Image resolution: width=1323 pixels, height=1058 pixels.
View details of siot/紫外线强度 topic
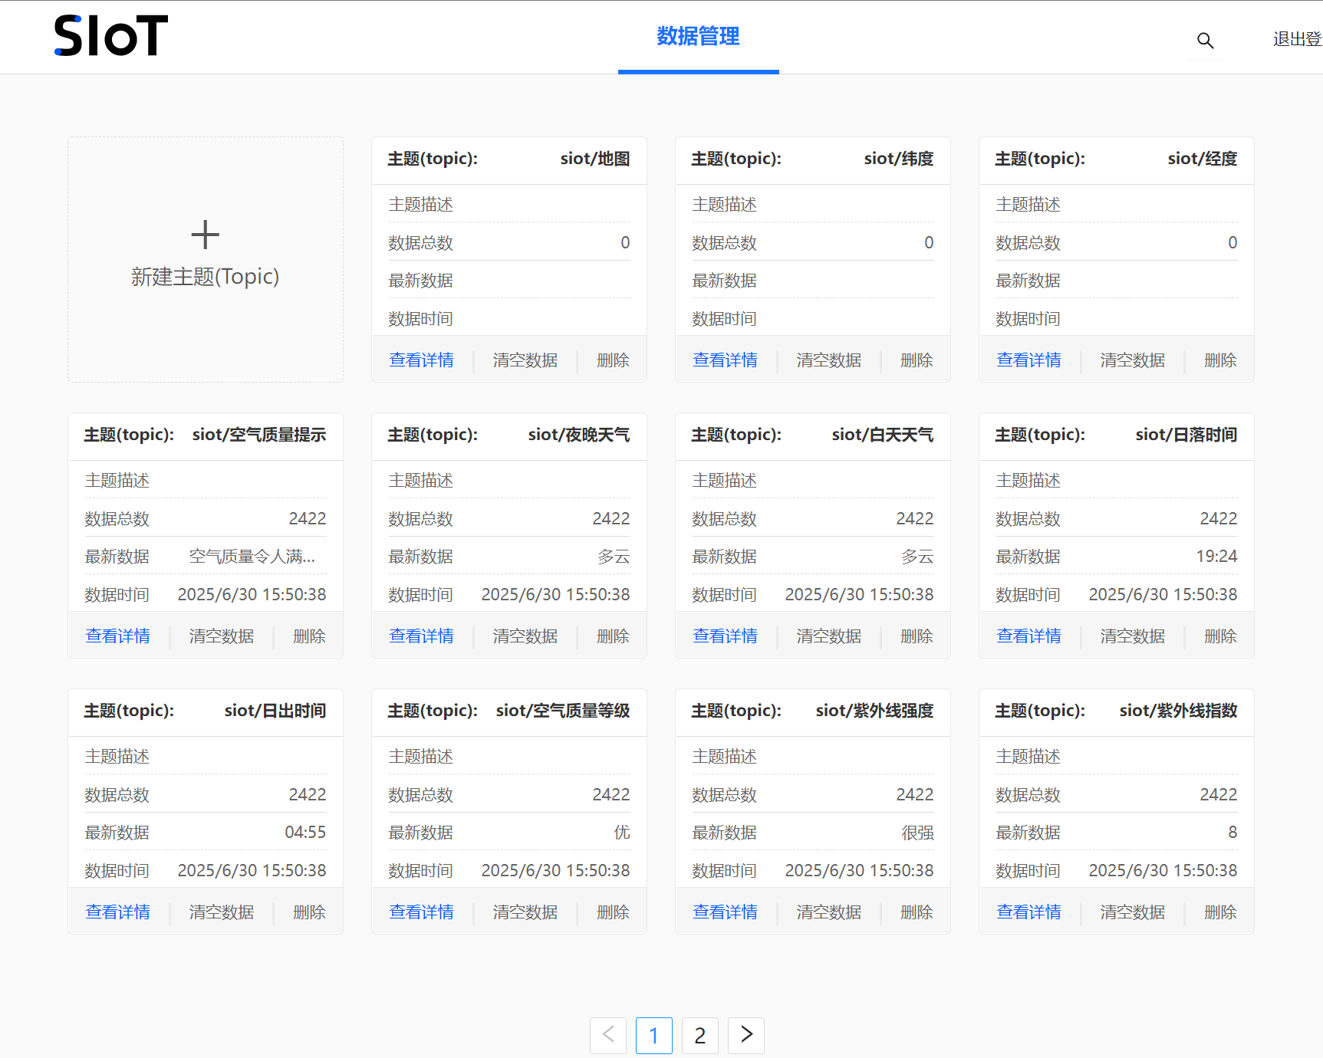click(x=725, y=912)
